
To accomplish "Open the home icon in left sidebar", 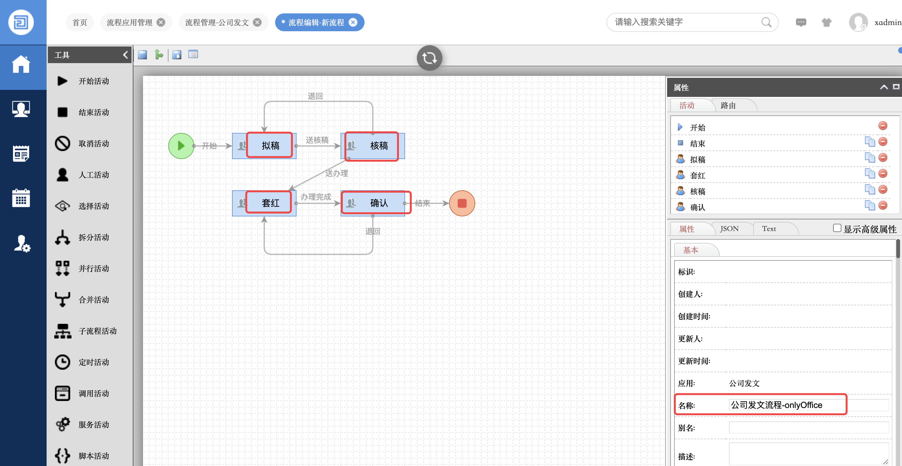I will (21, 65).
